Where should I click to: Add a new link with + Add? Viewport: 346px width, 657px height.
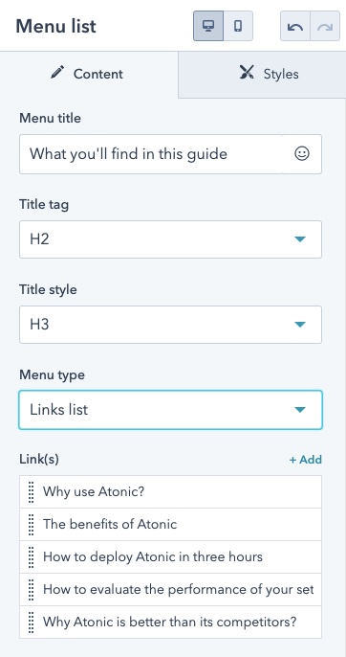tap(306, 460)
